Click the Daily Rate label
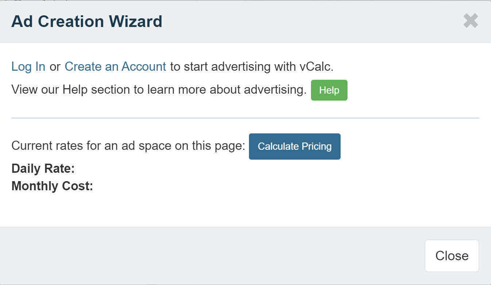This screenshot has width=491, height=285. [x=42, y=168]
